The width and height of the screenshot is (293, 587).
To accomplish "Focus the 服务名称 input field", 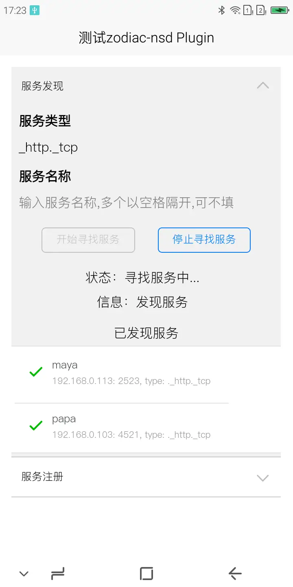I will tap(146, 203).
